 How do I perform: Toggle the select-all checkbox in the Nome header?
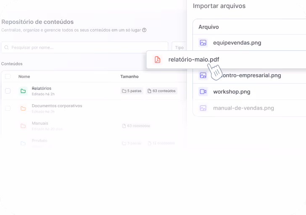[8, 76]
